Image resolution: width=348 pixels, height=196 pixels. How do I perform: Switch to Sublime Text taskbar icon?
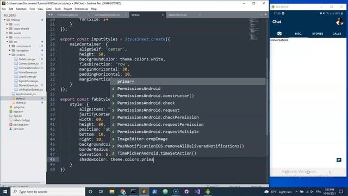144,192
